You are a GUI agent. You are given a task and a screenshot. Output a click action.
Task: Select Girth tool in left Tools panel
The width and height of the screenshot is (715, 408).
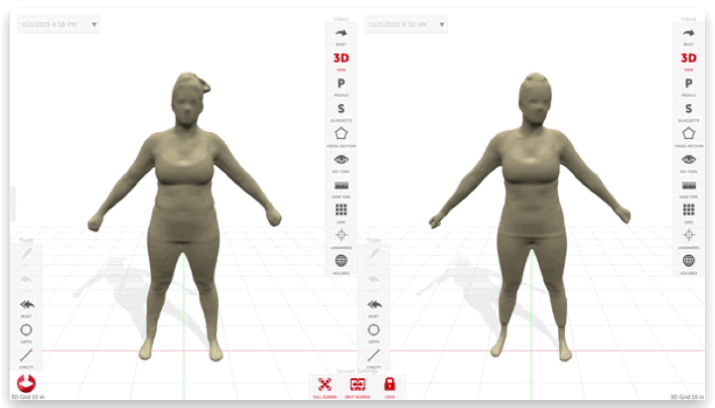coord(26,330)
